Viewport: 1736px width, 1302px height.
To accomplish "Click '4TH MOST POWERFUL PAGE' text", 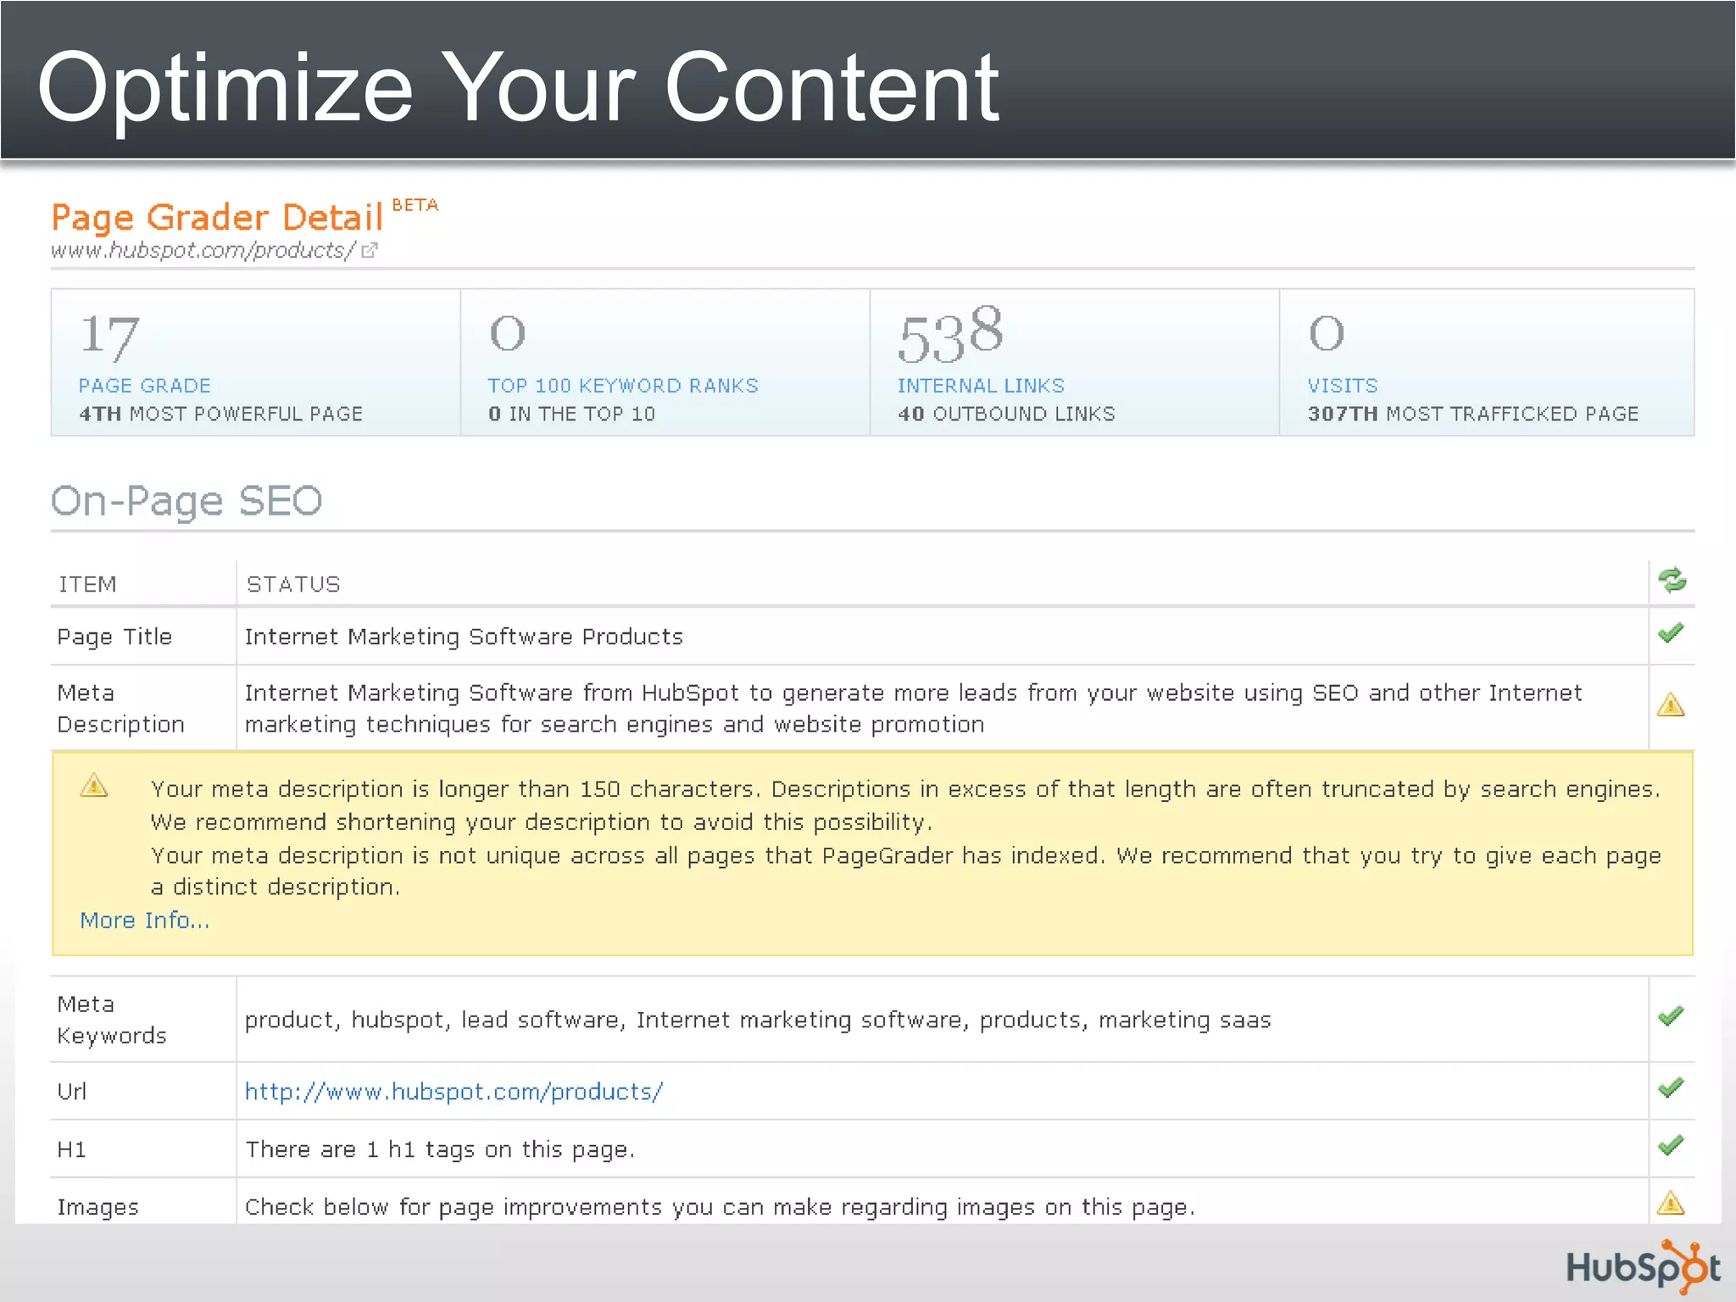I will pyautogui.click(x=220, y=414).
